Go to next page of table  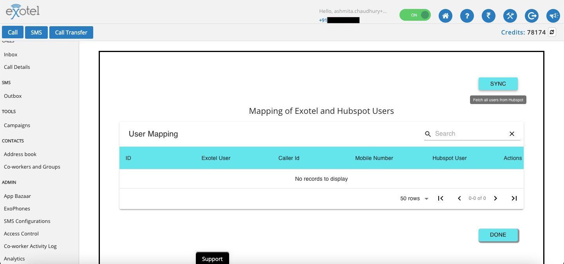coord(495,198)
